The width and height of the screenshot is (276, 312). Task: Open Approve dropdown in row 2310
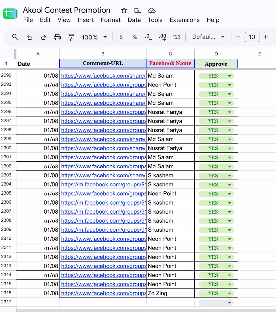click(x=230, y=239)
